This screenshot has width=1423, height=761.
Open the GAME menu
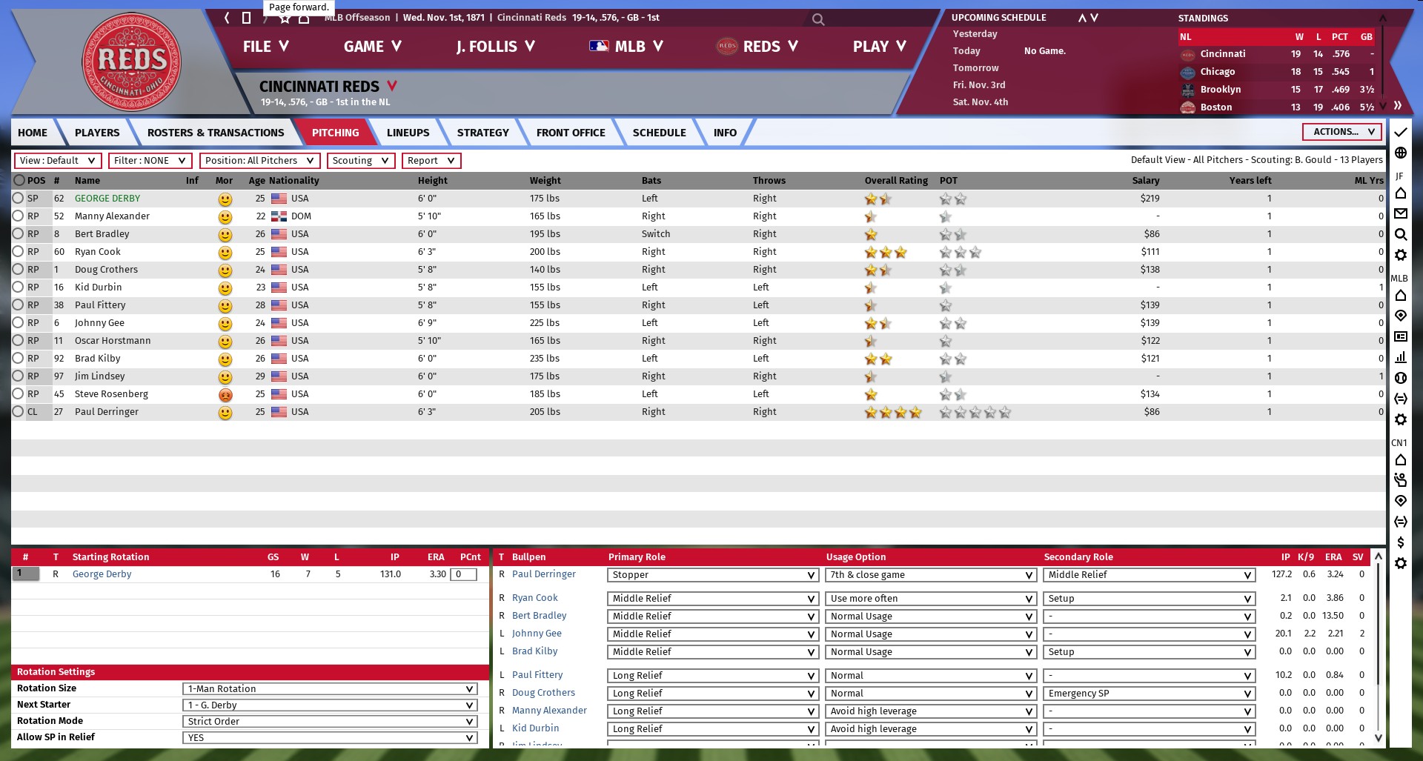[x=373, y=47]
